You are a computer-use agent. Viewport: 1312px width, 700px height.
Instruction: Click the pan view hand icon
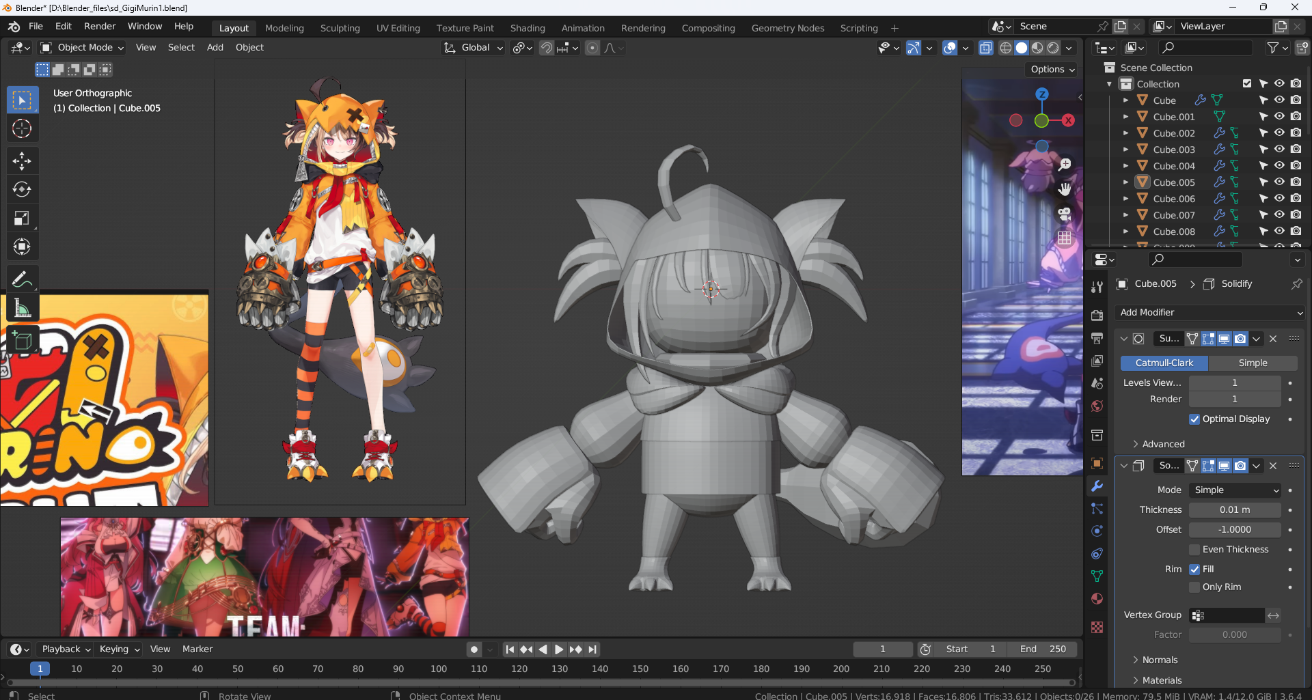(x=1065, y=189)
